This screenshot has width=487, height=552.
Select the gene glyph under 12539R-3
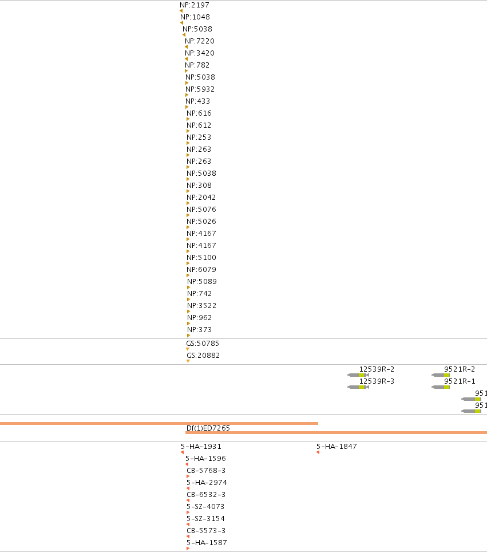[x=358, y=387]
